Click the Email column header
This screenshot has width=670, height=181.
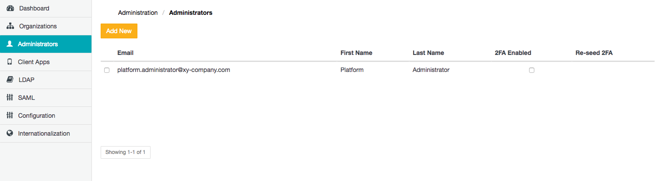coord(126,53)
